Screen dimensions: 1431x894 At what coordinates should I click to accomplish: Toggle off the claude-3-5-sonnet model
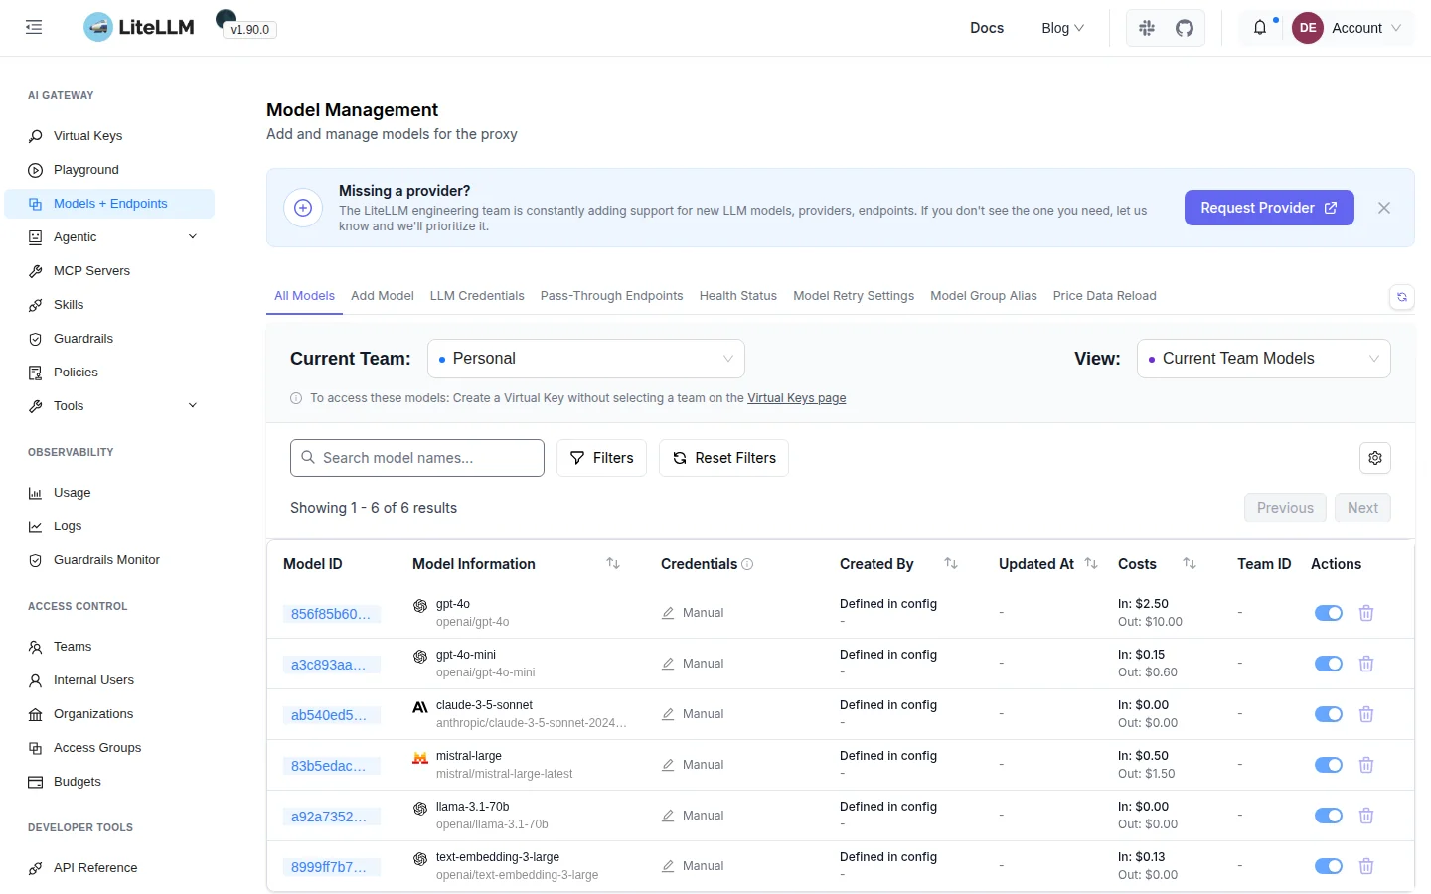click(1329, 714)
